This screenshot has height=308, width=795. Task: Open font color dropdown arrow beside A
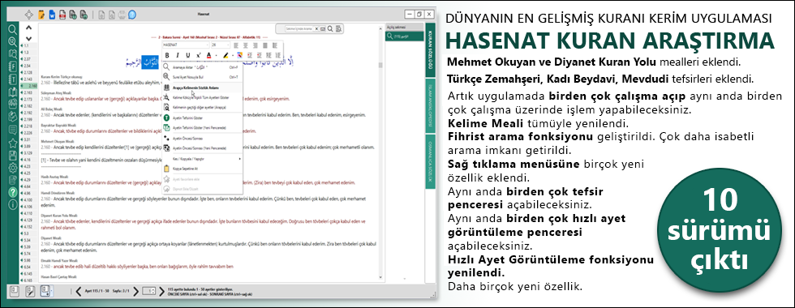click(x=216, y=55)
